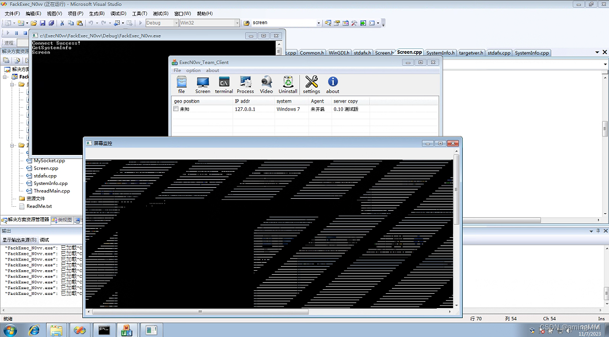Click the server copy column header
Viewport: 609px width, 337px height.
pyautogui.click(x=351, y=101)
